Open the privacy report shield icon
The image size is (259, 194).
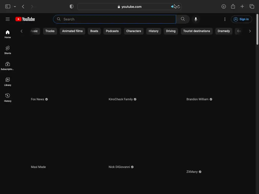71,7
